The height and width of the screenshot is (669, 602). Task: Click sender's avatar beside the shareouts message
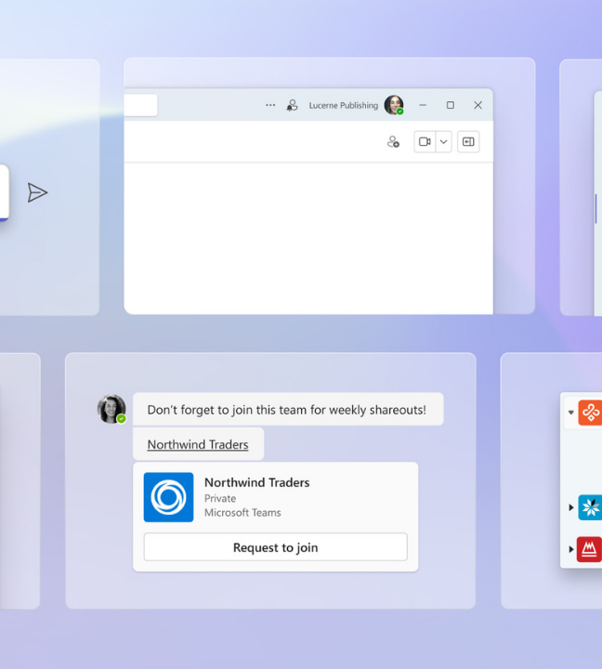pos(111,409)
